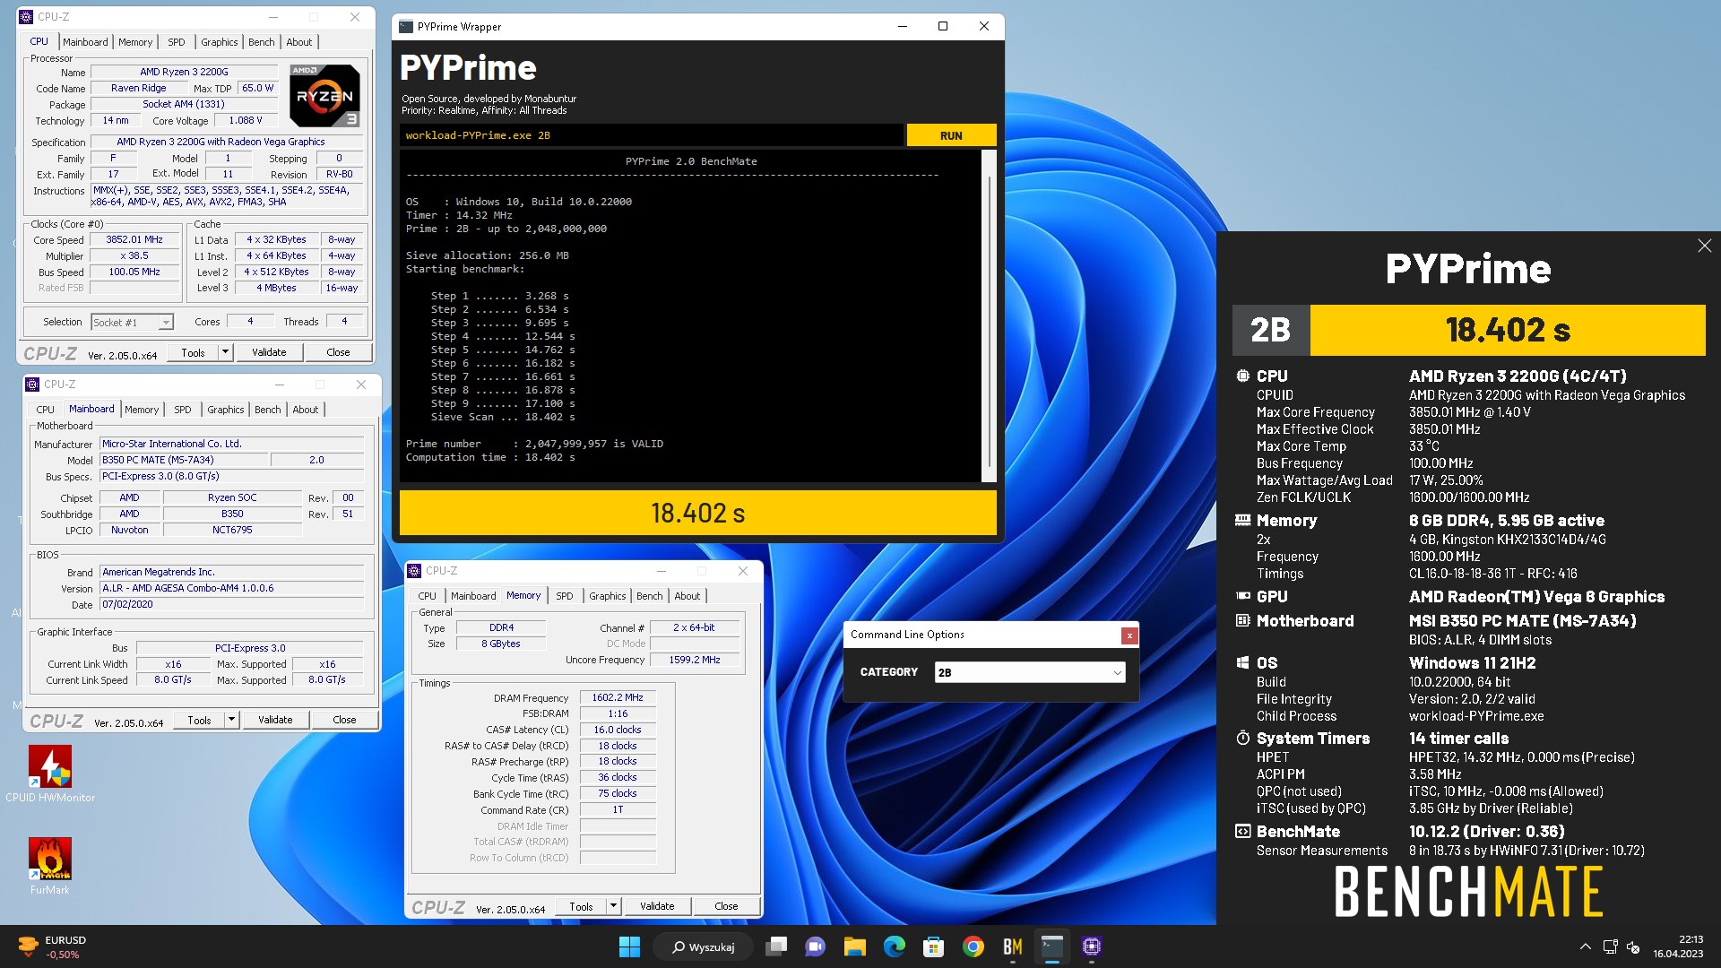The image size is (1721, 968).
Task: Switch to BenchMate via taskbar icon
Action: (x=1012, y=946)
